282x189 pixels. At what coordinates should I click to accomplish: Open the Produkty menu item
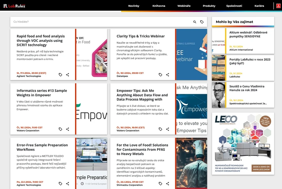209,6
